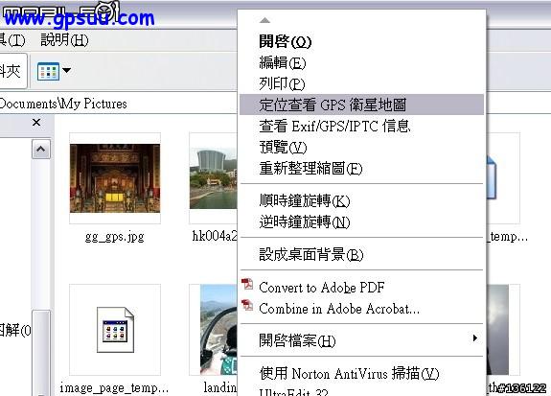Click the 資料夾 Folders toolbar button
The image size is (551, 396).
(12, 71)
